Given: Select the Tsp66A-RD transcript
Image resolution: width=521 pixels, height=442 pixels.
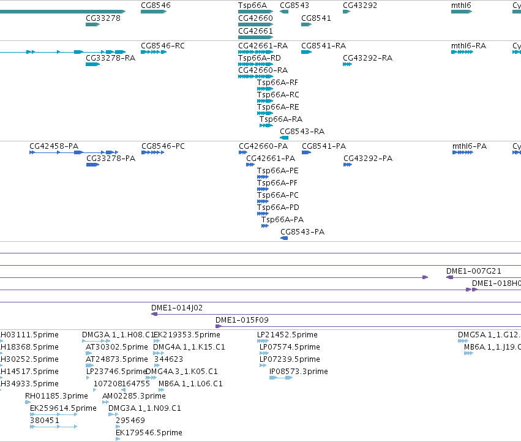Looking at the screenshot, I should (x=255, y=64).
